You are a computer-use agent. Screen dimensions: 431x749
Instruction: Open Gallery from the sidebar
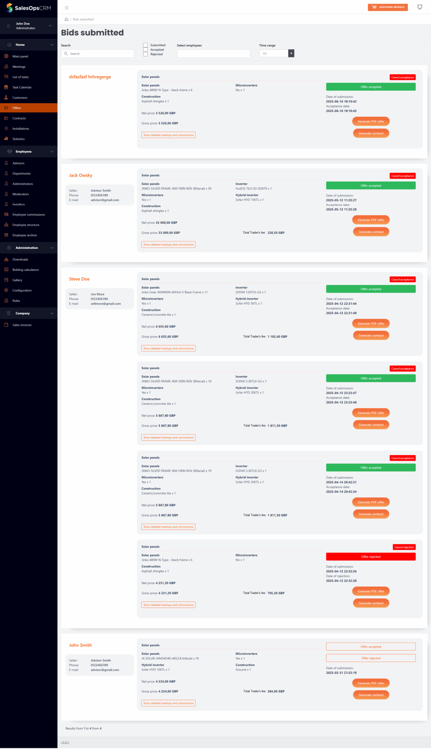[x=17, y=280]
